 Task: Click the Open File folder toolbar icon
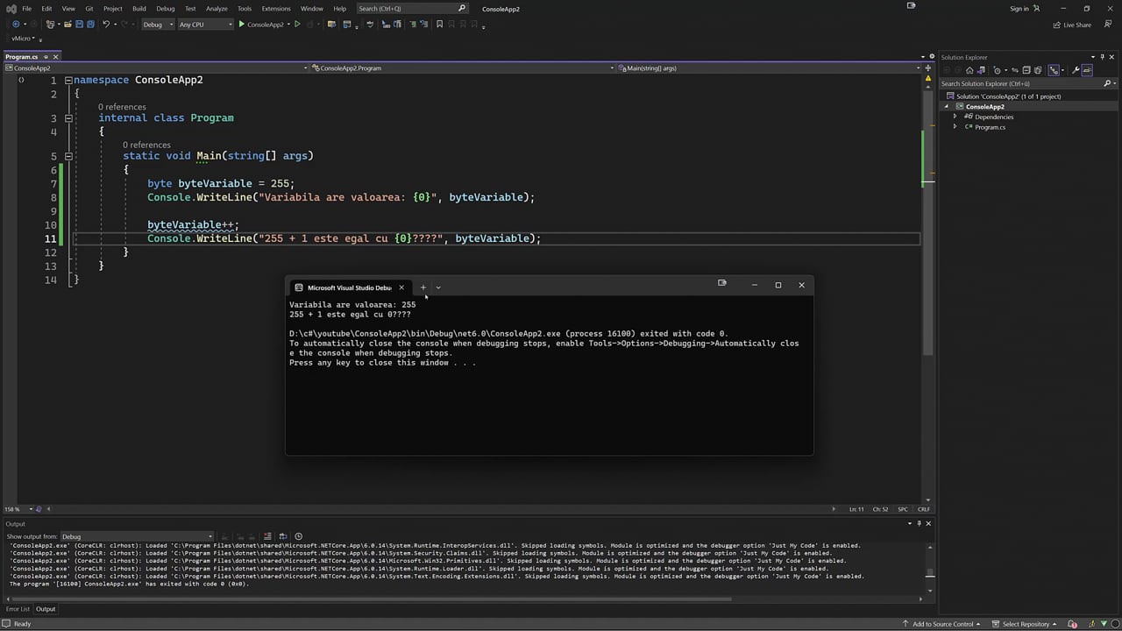[67, 25]
